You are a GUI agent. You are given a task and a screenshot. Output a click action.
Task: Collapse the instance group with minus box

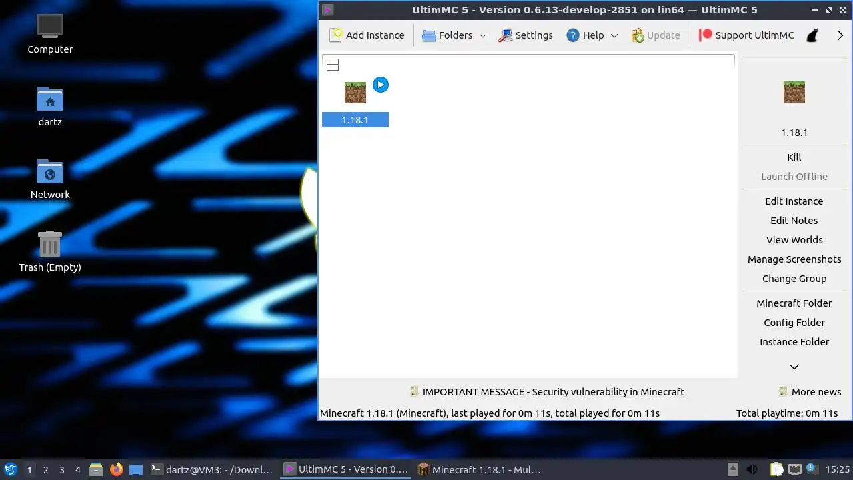(333, 65)
